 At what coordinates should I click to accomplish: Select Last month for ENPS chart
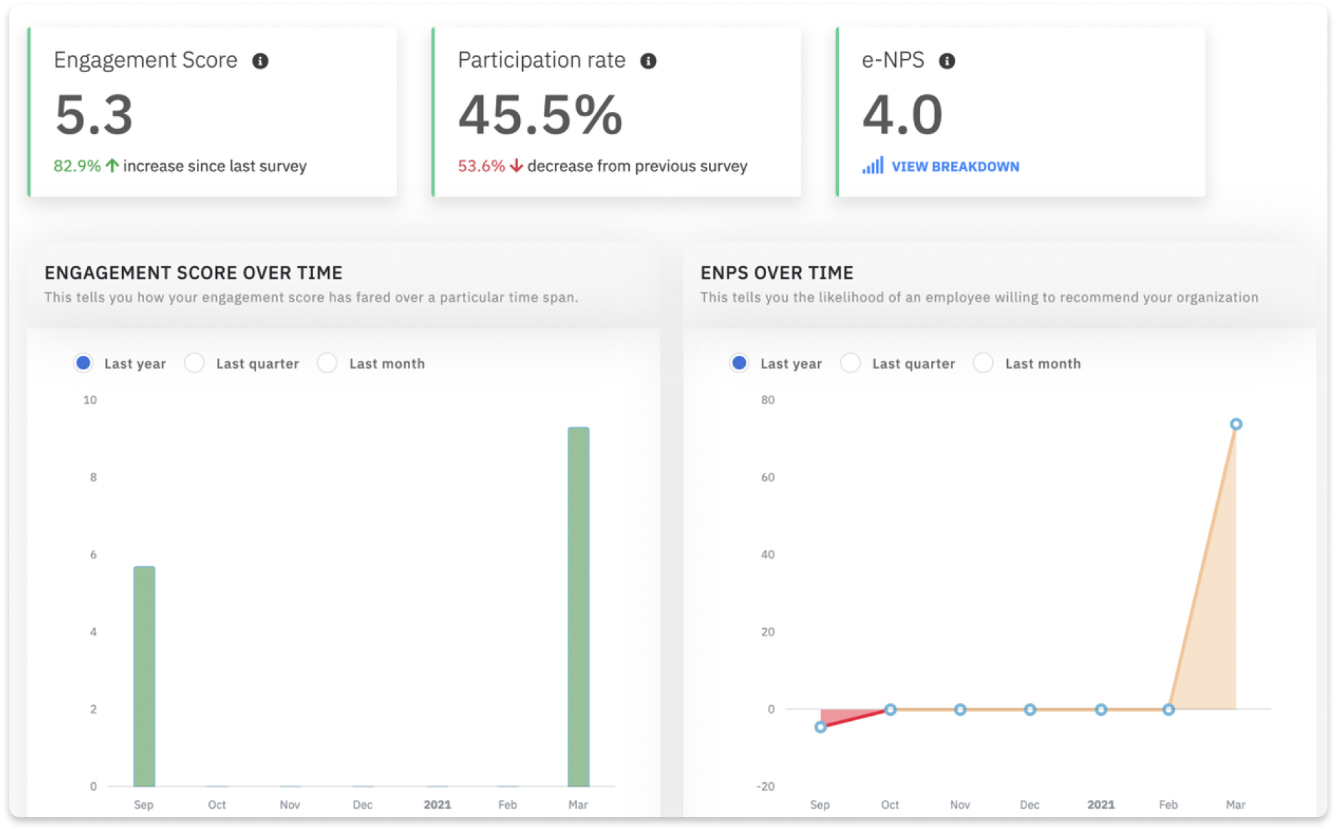[984, 363]
